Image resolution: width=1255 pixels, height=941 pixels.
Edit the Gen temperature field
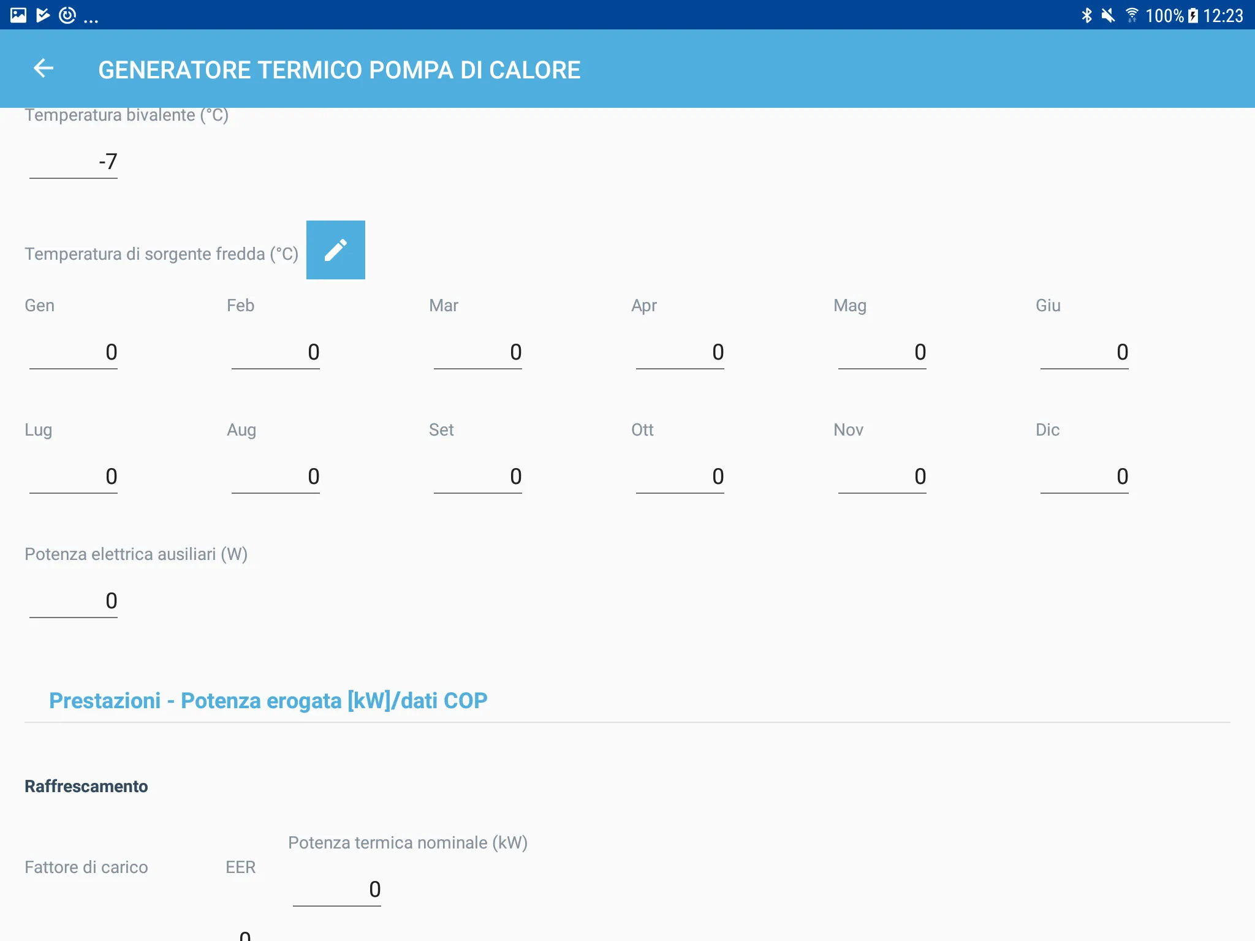(74, 353)
